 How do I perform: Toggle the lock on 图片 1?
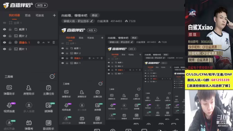point(10,49)
